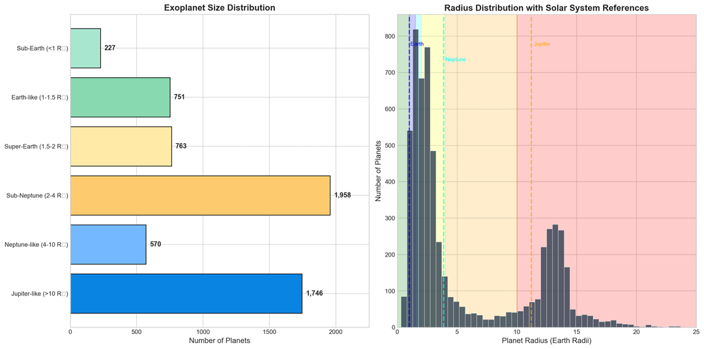Click the Super-Earth pale yellow bar
Image resolution: width=704 pixels, height=349 pixels.
click(x=121, y=146)
